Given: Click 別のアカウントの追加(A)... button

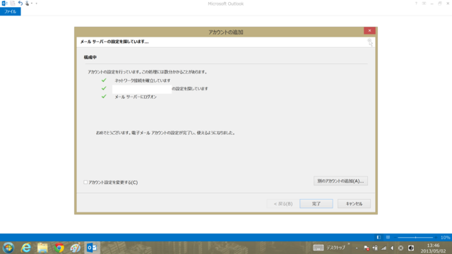Looking at the screenshot, I should [x=340, y=181].
